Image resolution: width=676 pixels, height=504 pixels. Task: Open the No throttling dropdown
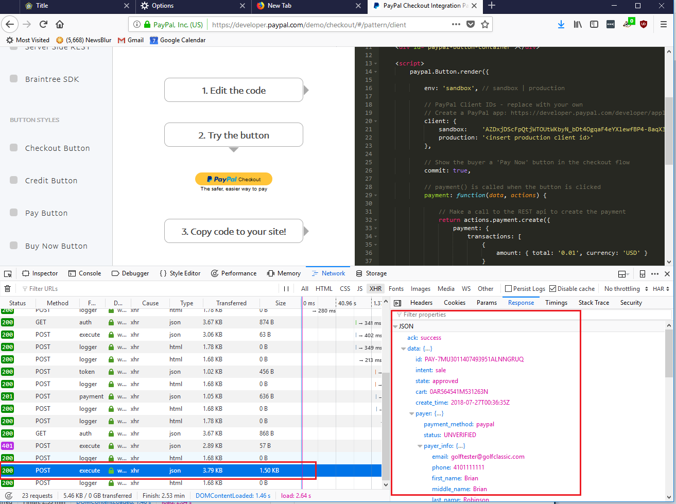pyautogui.click(x=626, y=289)
